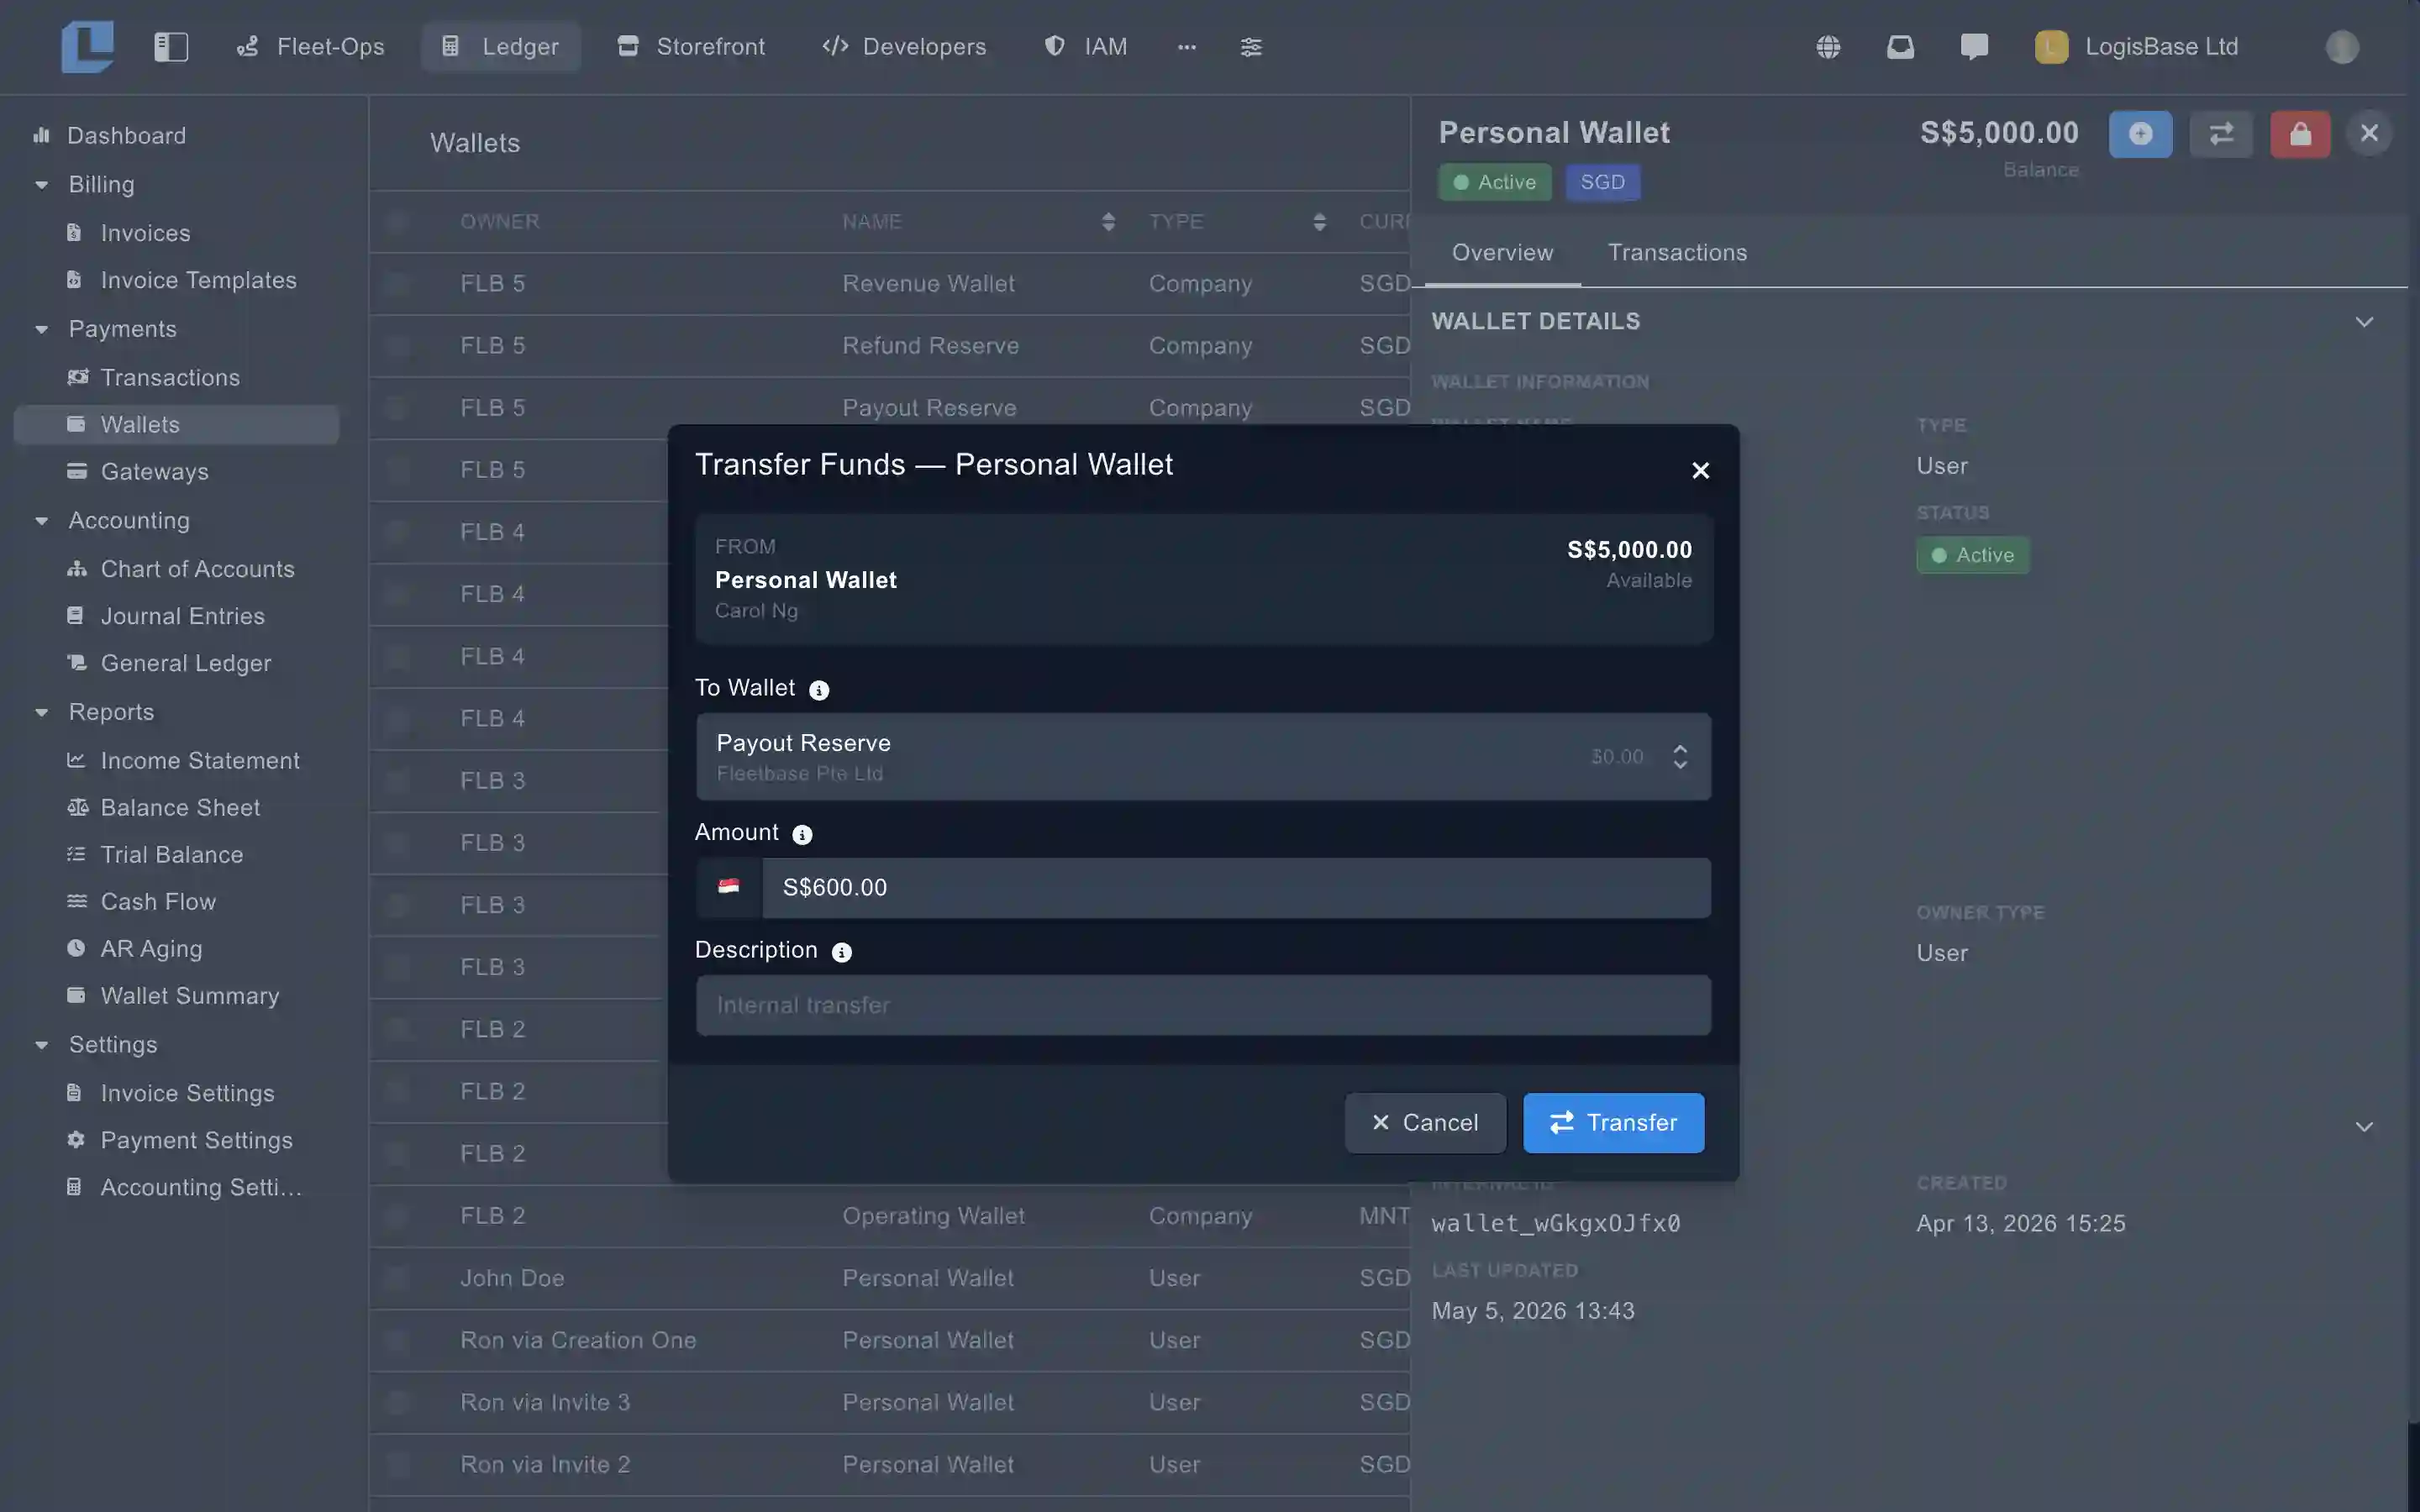The width and height of the screenshot is (2420, 1512).
Task: Check the Ron via Invite 2 checkbox
Action: (397, 1464)
